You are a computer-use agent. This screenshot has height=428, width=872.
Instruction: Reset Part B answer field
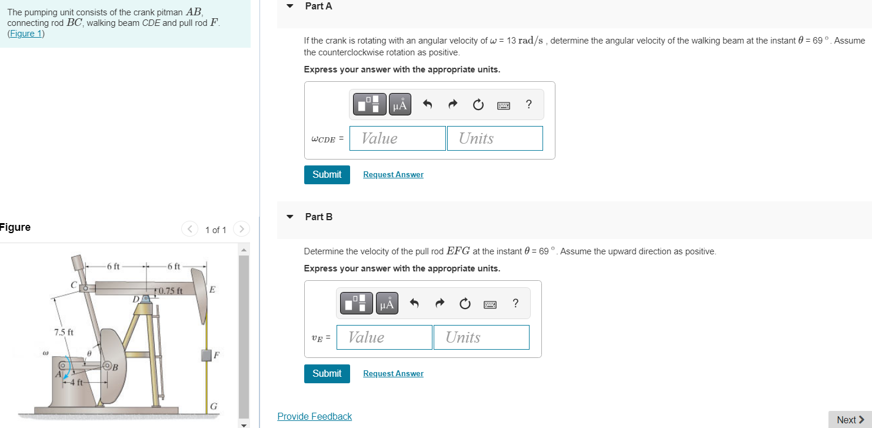tap(465, 304)
